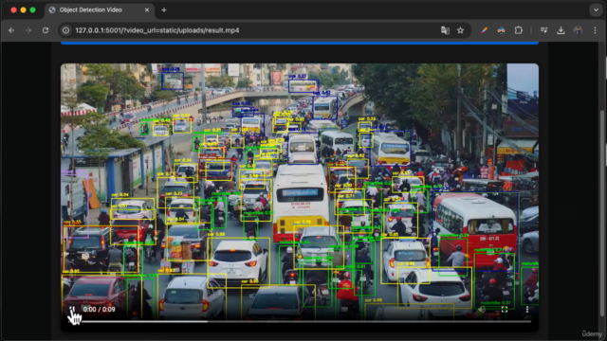View site information icon in the address bar
The height and width of the screenshot is (341, 607).
pyautogui.click(x=66, y=30)
